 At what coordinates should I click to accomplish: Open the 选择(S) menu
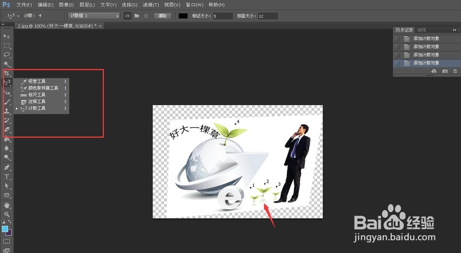click(130, 5)
